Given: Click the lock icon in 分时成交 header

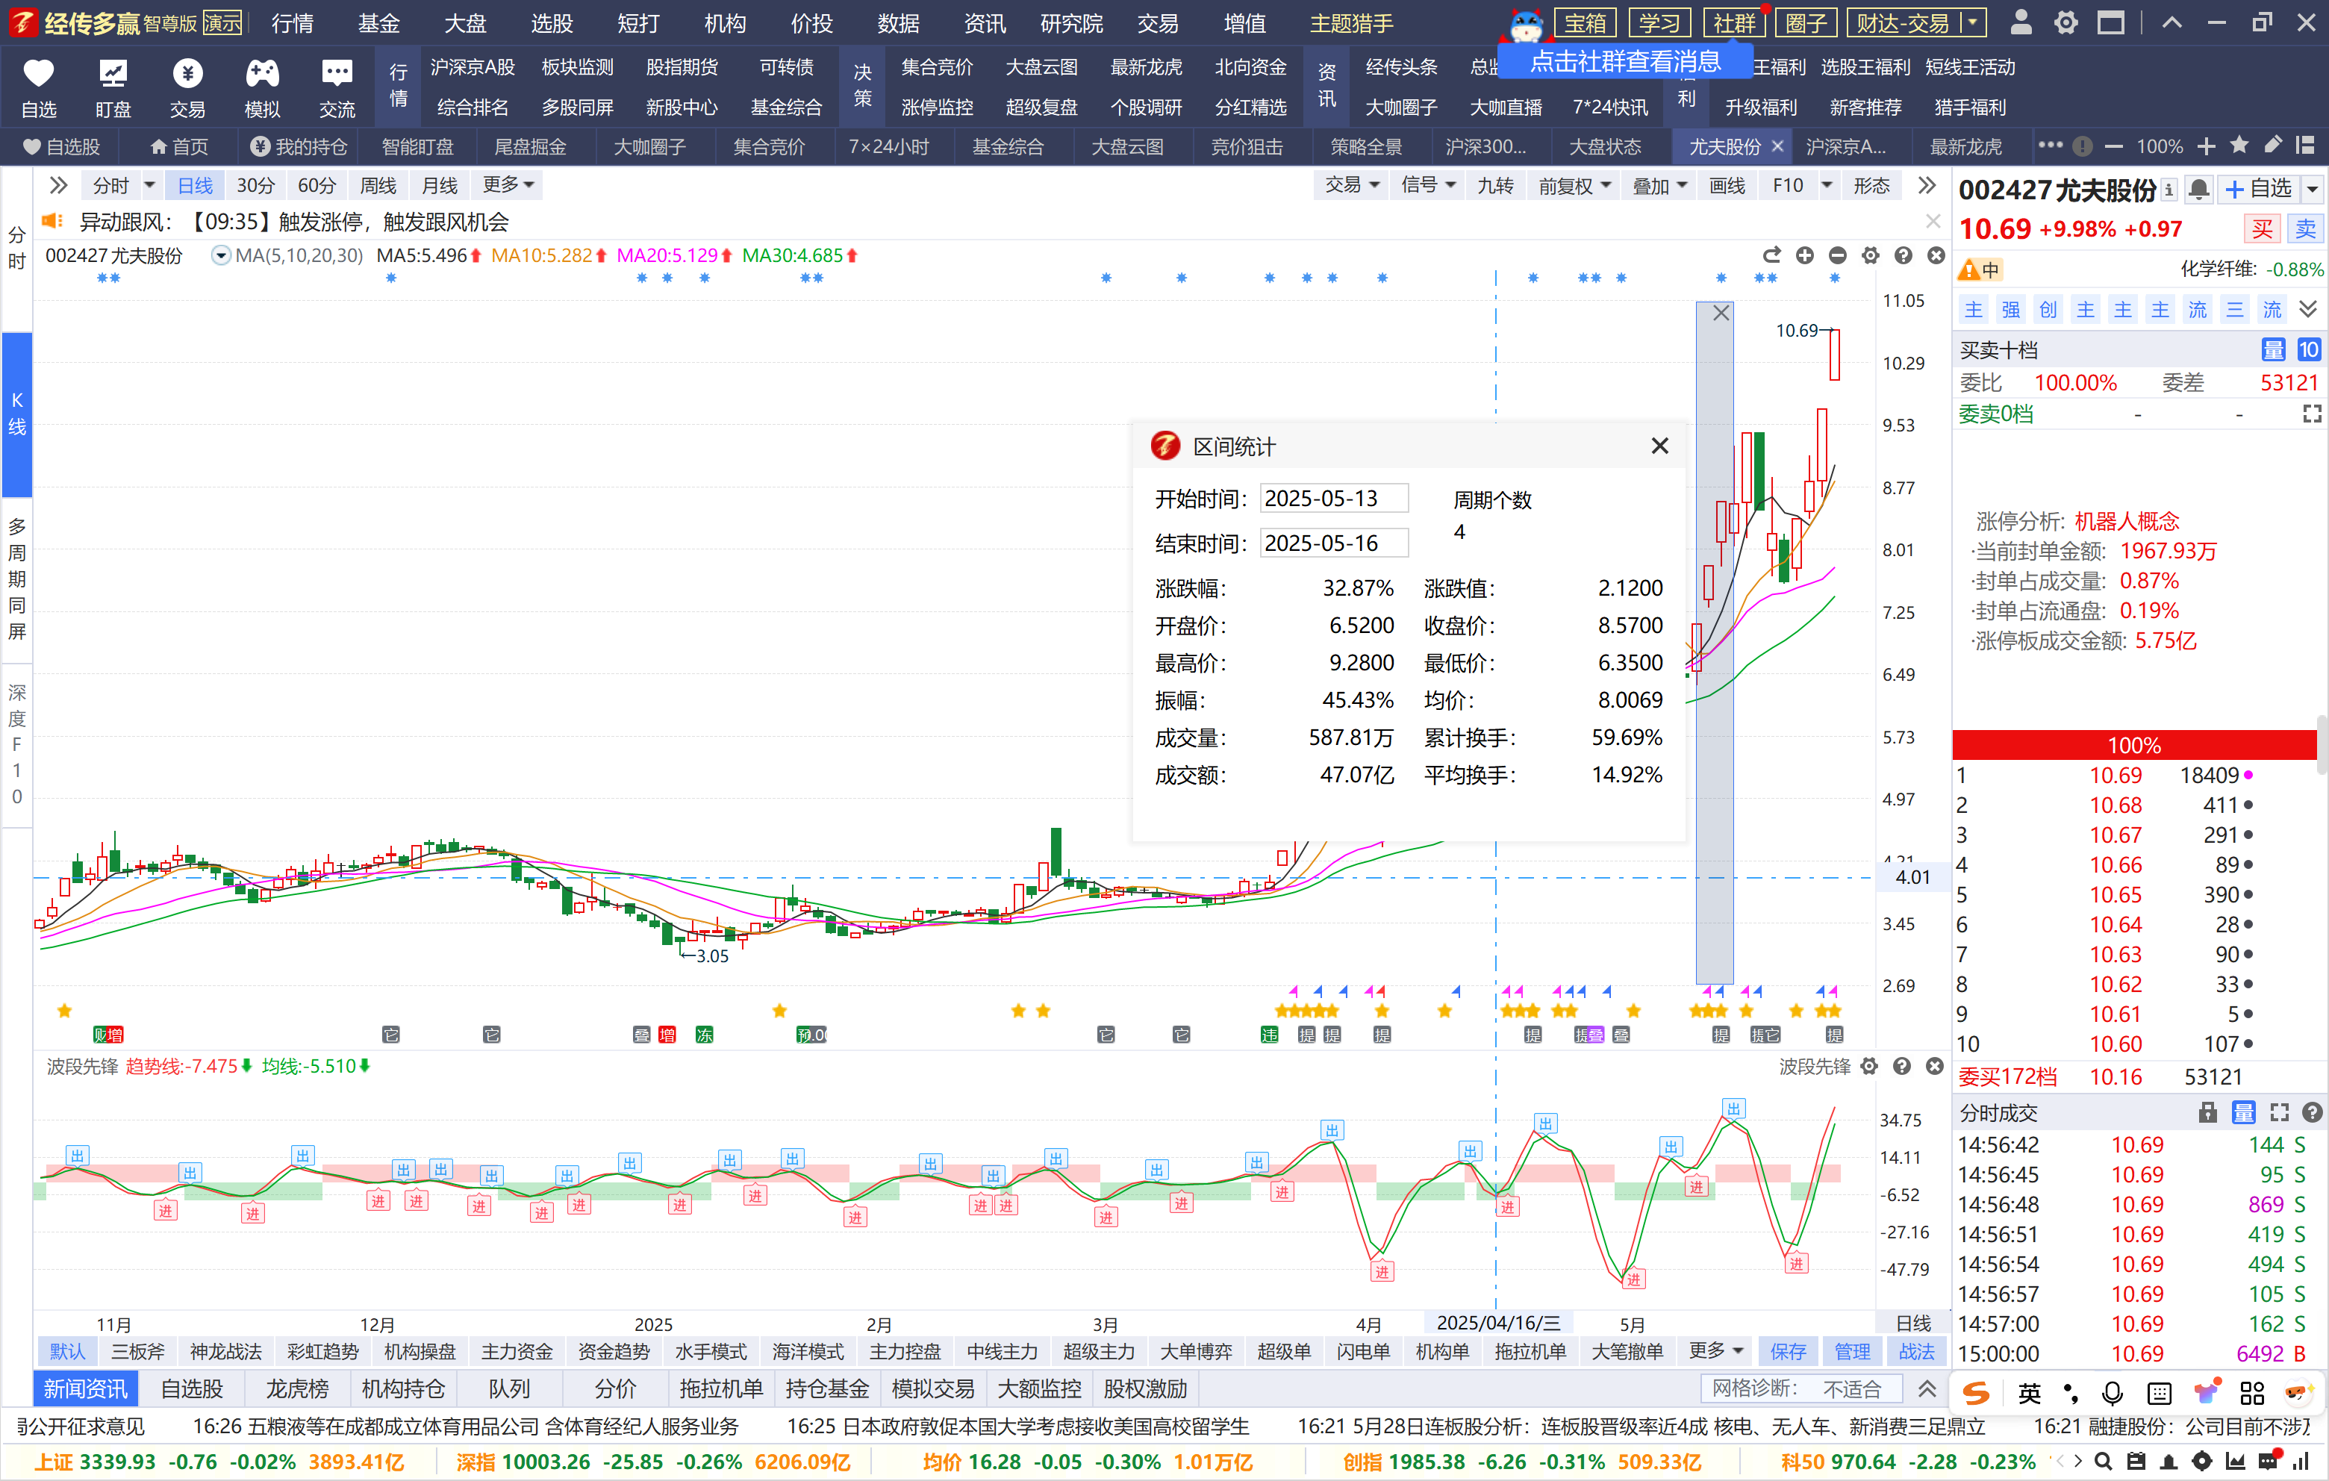Looking at the screenshot, I should (2207, 1112).
